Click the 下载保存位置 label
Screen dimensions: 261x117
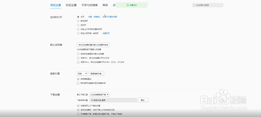coord(82,100)
